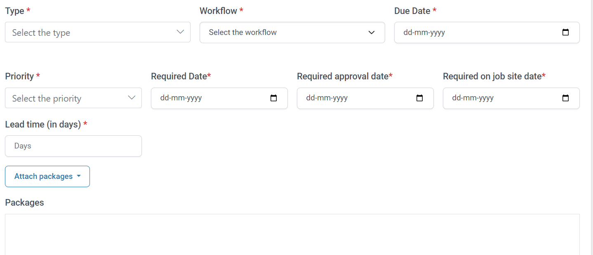The image size is (593, 255).
Task: Open the Required on job site calendar icon
Action: (x=565, y=98)
